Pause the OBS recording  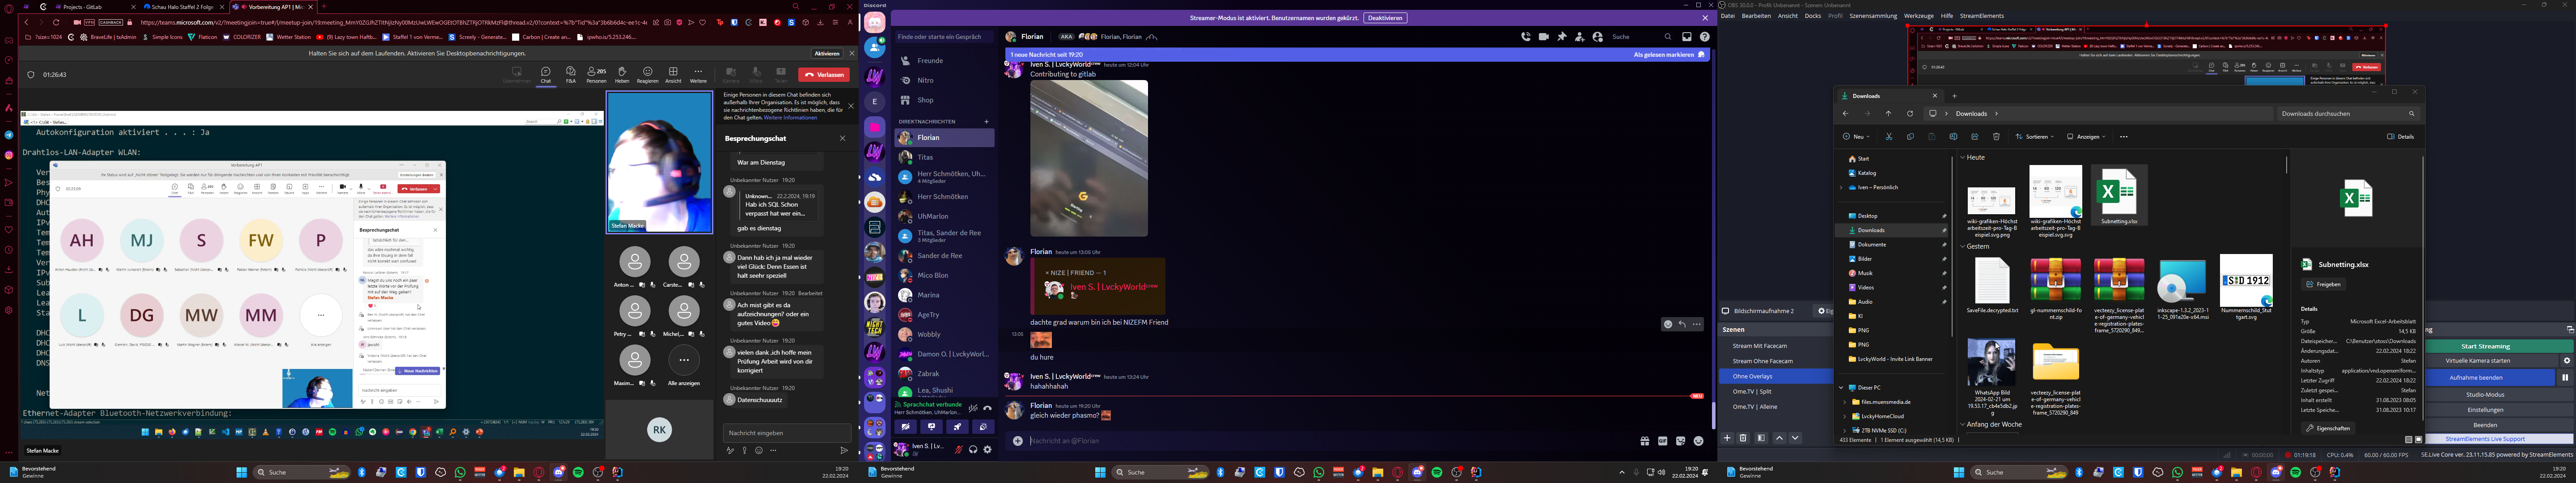[2564, 378]
